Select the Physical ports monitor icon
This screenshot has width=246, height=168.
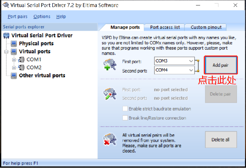14,44
